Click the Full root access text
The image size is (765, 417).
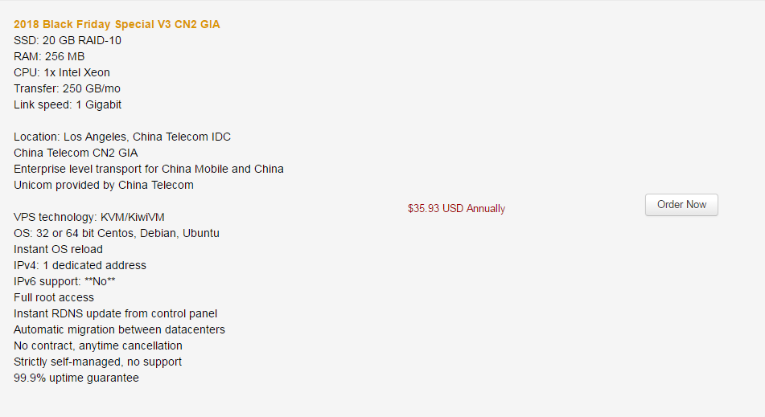click(54, 297)
